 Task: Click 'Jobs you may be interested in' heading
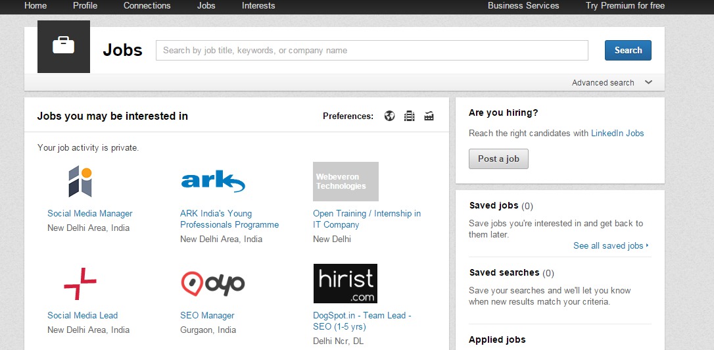(x=112, y=116)
